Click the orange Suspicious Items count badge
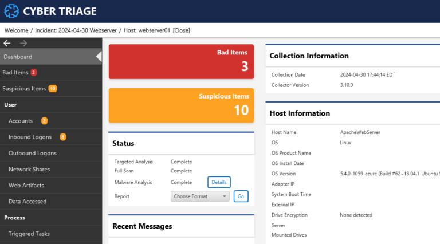The width and height of the screenshot is (440, 244). click(x=52, y=89)
